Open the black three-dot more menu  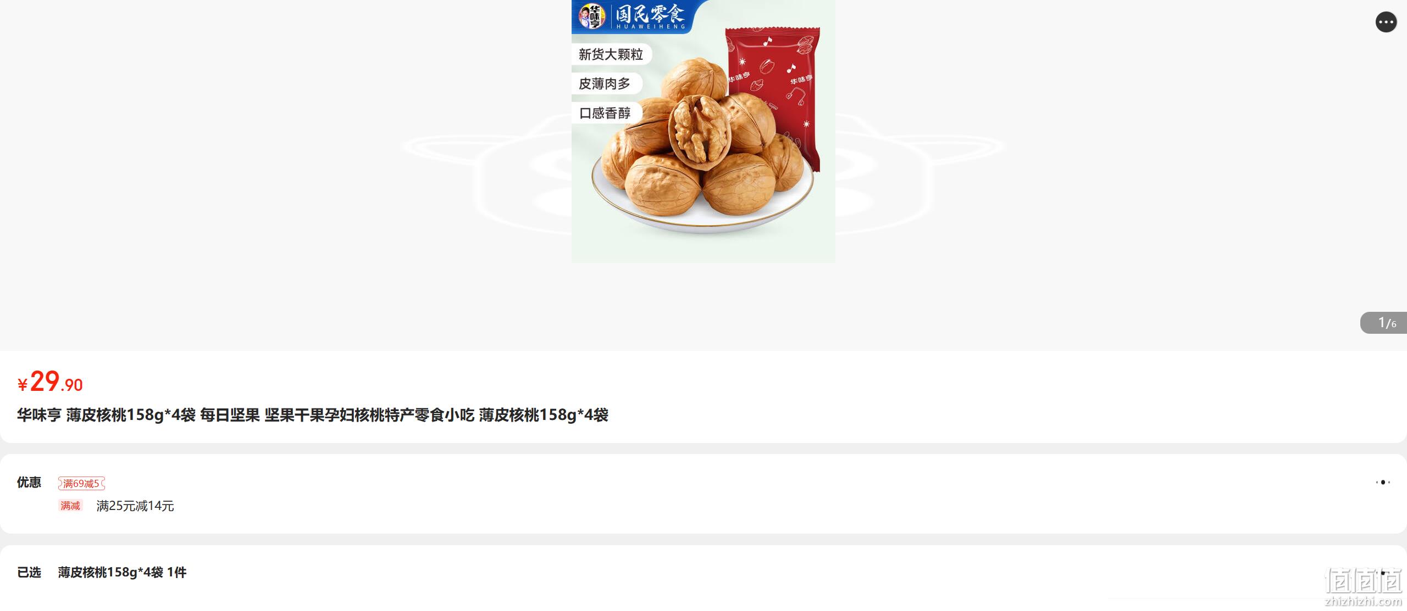point(1386,22)
